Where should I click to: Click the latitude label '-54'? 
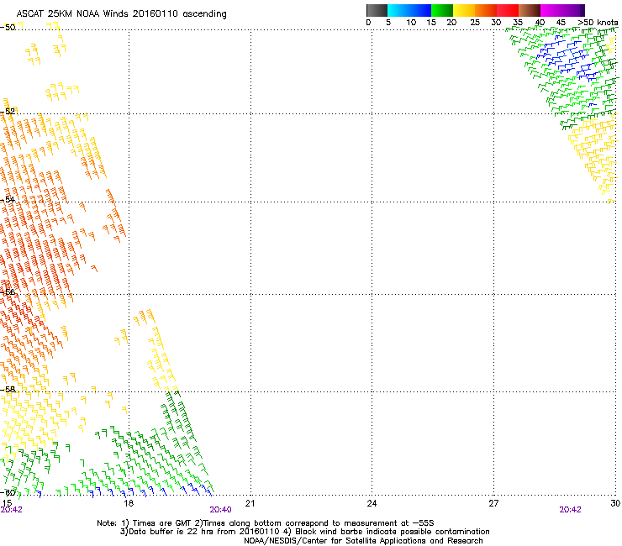tap(8, 199)
